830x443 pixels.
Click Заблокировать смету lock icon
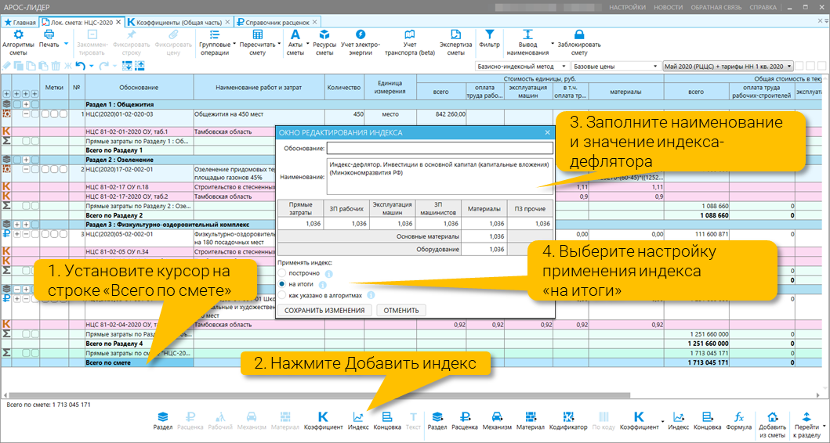[579, 35]
